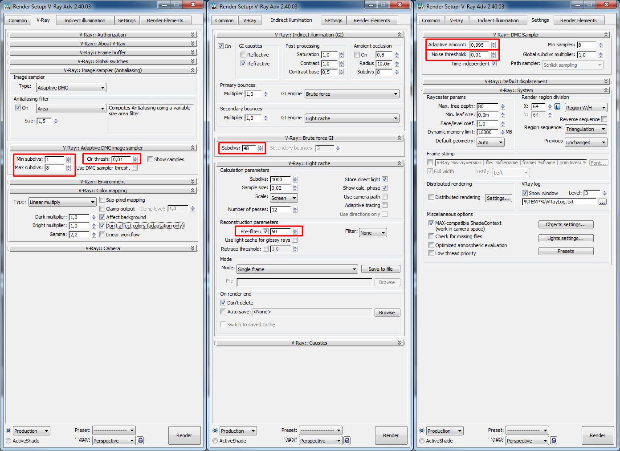Click Saturation value field
Image resolution: width=620 pixels, height=451 pixels.
coord(329,55)
